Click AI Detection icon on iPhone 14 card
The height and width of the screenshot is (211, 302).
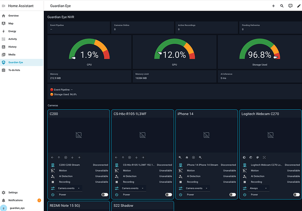coord(180,176)
